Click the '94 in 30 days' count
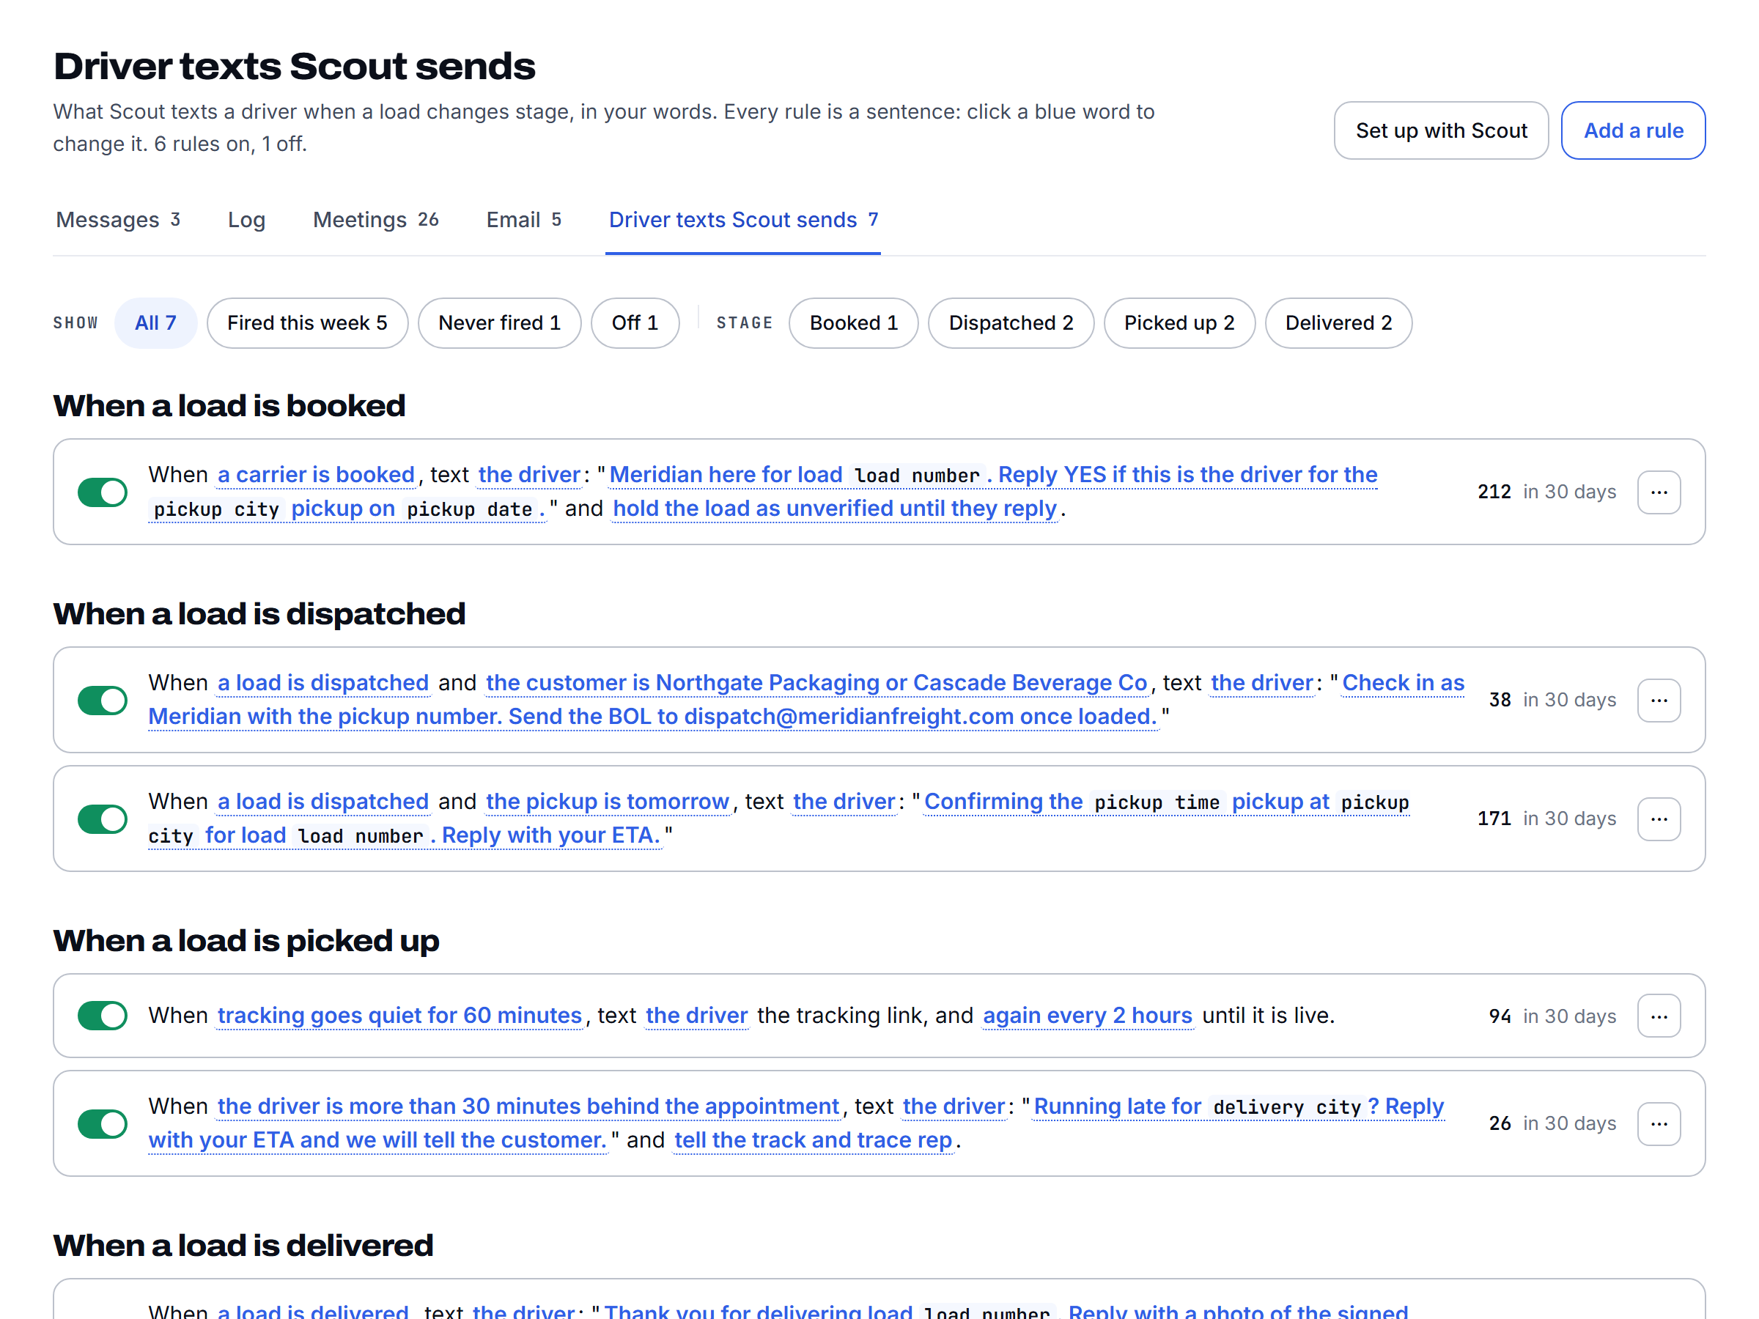The image size is (1759, 1319). 1552,1016
